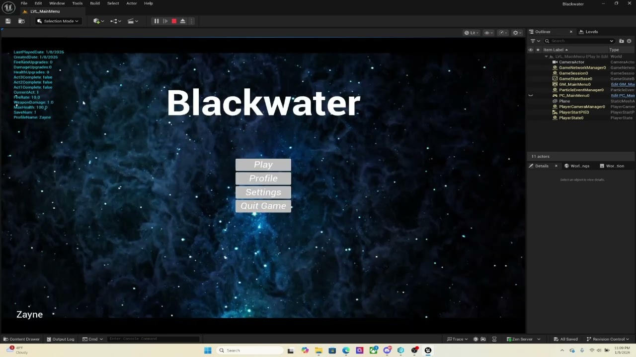Open the Output Log

60,339
